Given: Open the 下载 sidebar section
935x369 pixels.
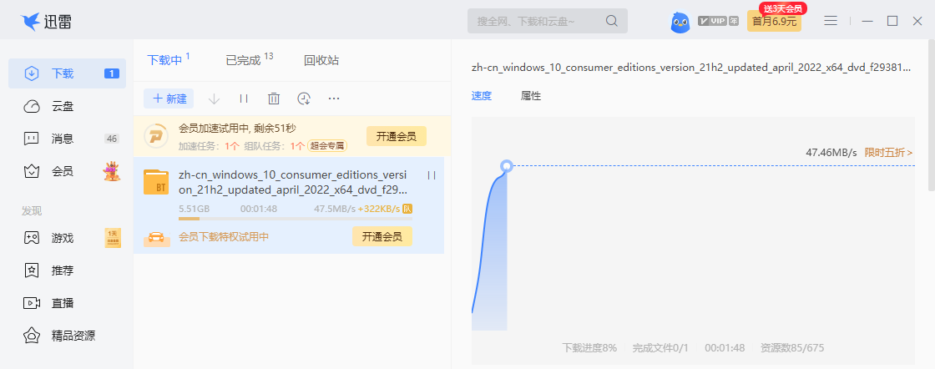Looking at the screenshot, I should 67,73.
